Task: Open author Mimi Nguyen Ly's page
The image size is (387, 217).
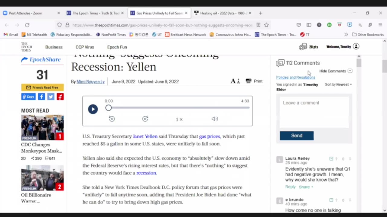Action: [x=90, y=82]
